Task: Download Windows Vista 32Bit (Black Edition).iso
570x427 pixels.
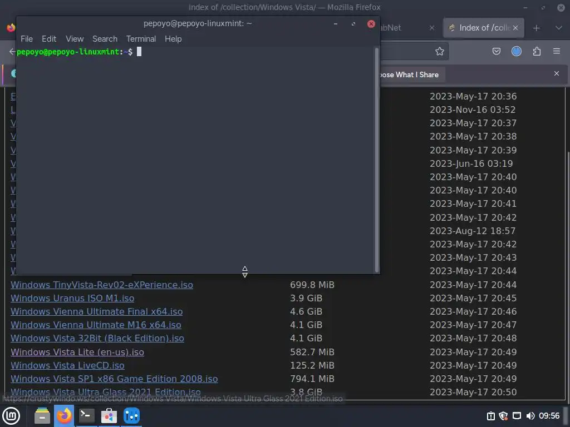Action: (97, 339)
